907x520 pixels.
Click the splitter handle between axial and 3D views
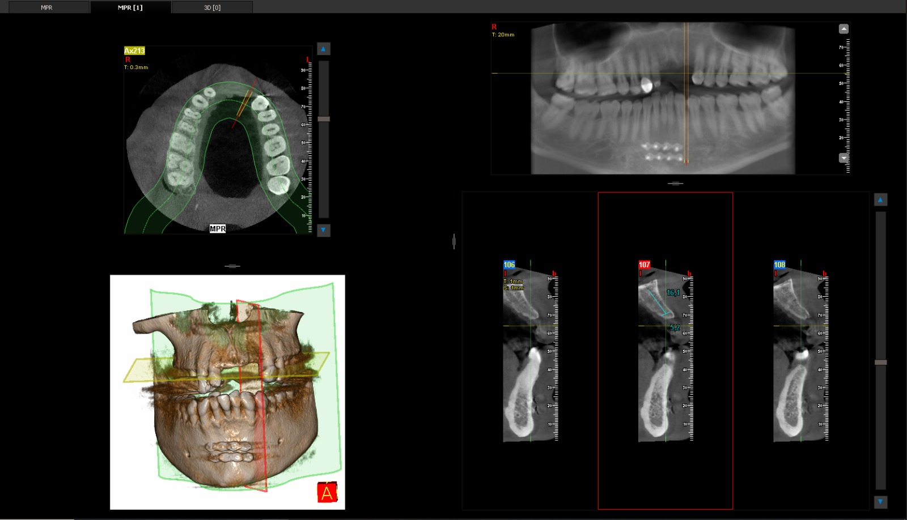[232, 266]
